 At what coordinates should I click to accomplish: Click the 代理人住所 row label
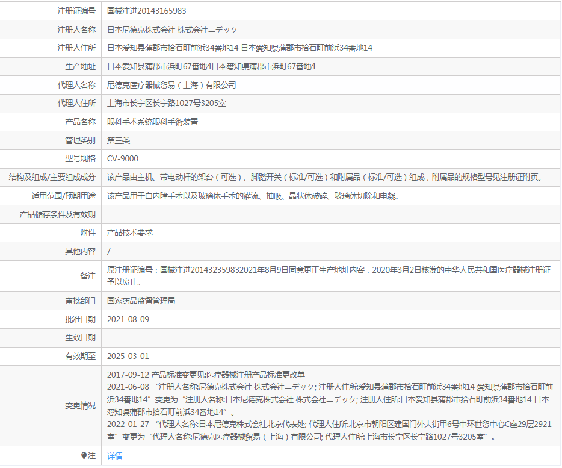click(76, 104)
